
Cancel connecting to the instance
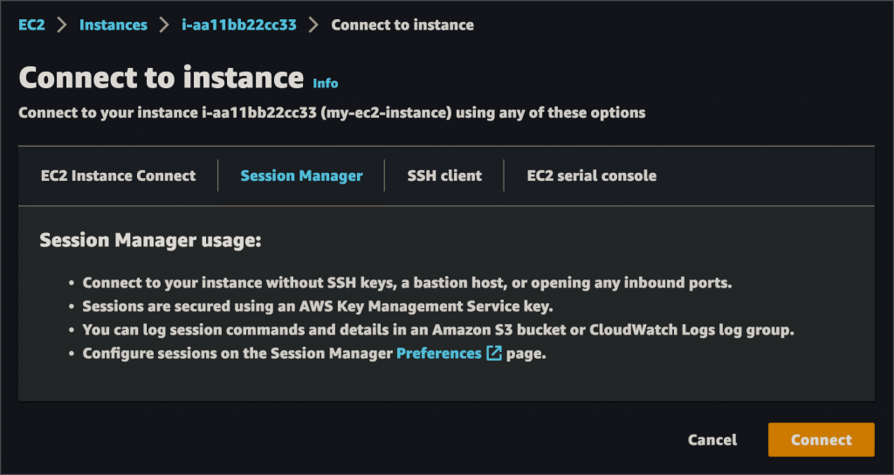(712, 440)
